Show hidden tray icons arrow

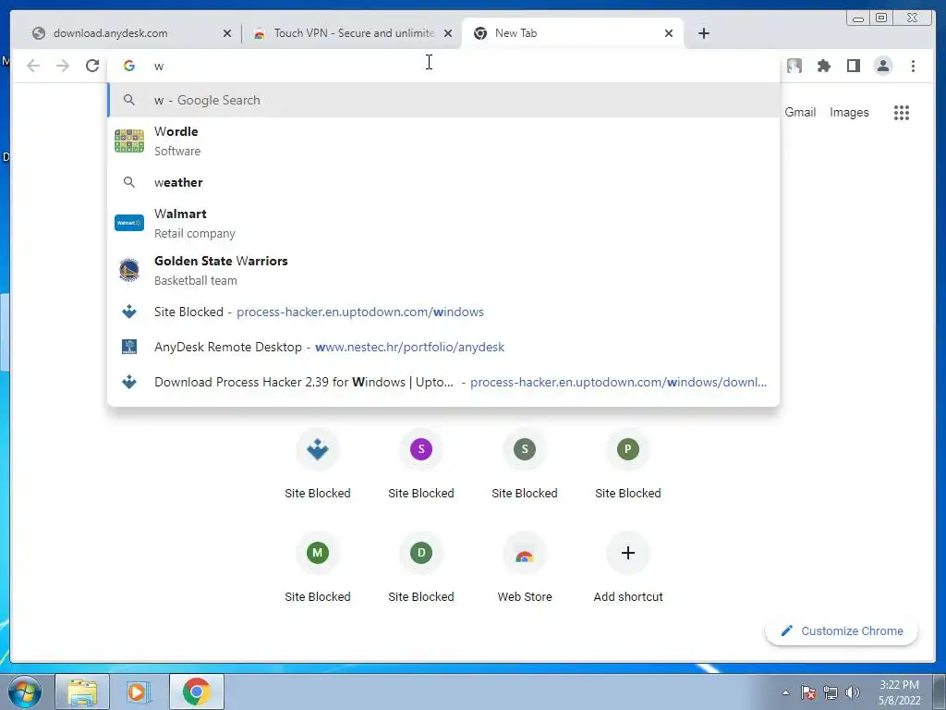(785, 692)
